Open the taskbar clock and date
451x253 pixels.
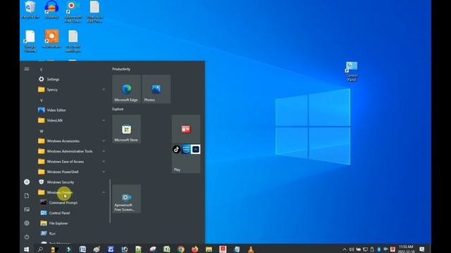[x=406, y=249]
